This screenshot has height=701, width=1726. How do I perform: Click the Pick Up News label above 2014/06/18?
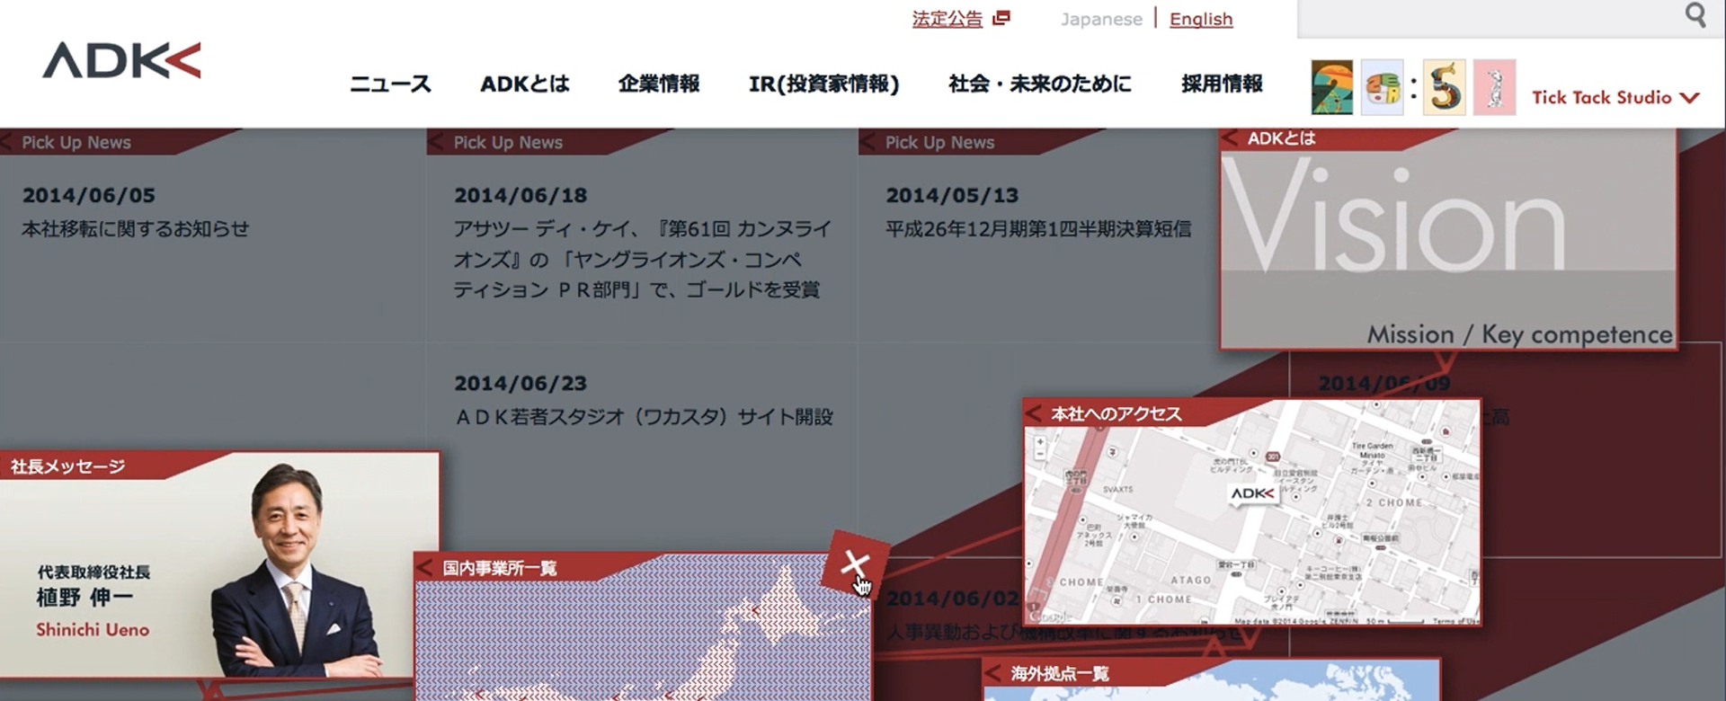pyautogui.click(x=508, y=142)
